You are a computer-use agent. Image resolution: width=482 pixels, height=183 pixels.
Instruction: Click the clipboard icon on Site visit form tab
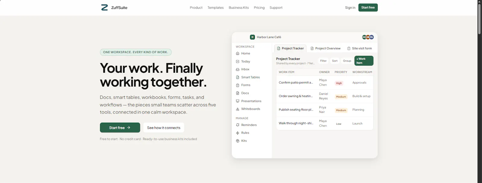tap(349, 48)
